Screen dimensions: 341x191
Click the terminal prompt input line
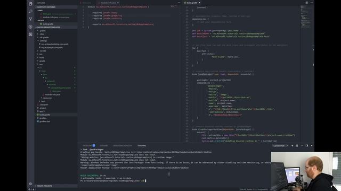(x=113, y=180)
